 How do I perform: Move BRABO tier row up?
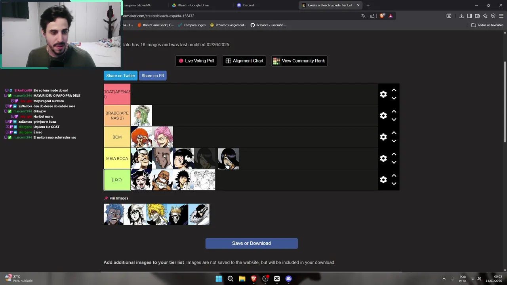click(394, 112)
